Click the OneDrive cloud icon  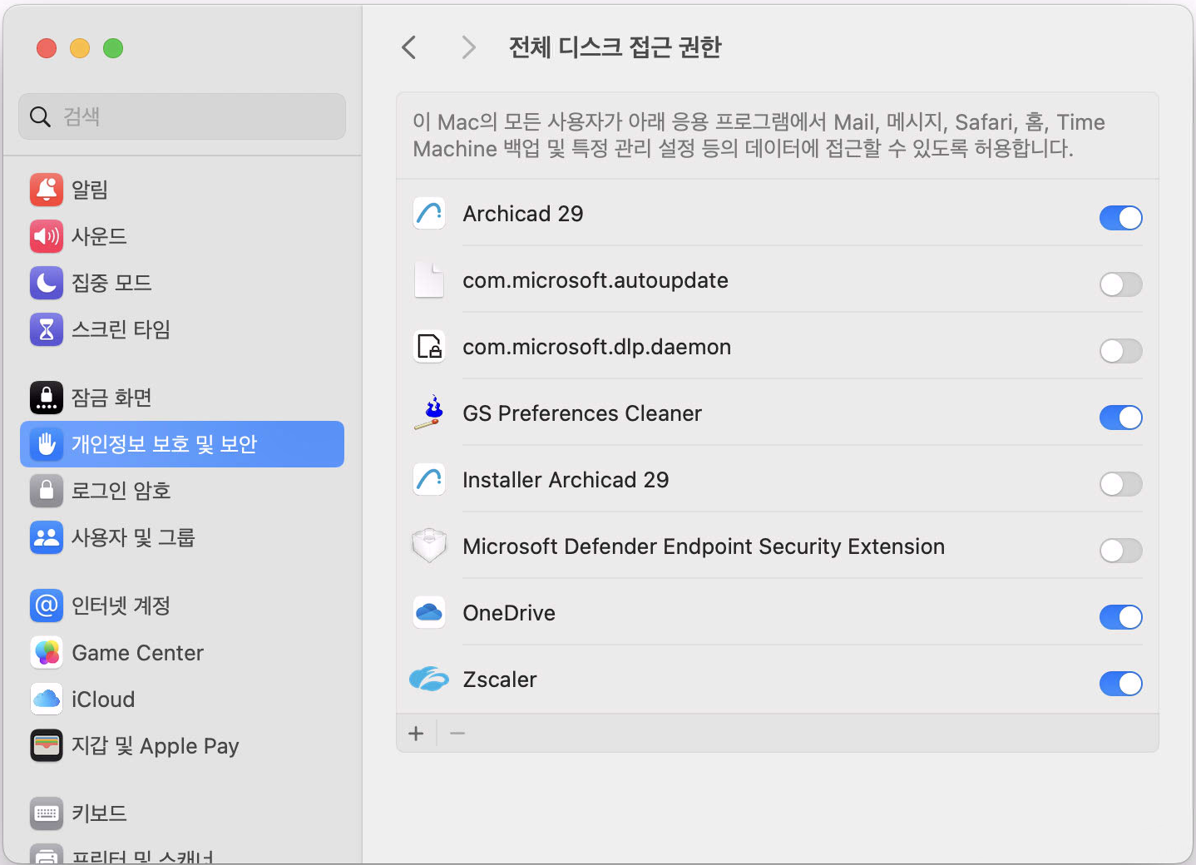pyautogui.click(x=429, y=613)
